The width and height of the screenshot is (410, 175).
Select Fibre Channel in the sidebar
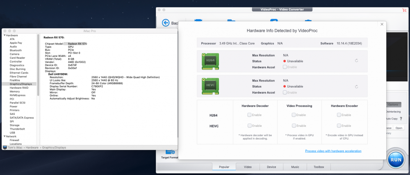[x=18, y=77]
